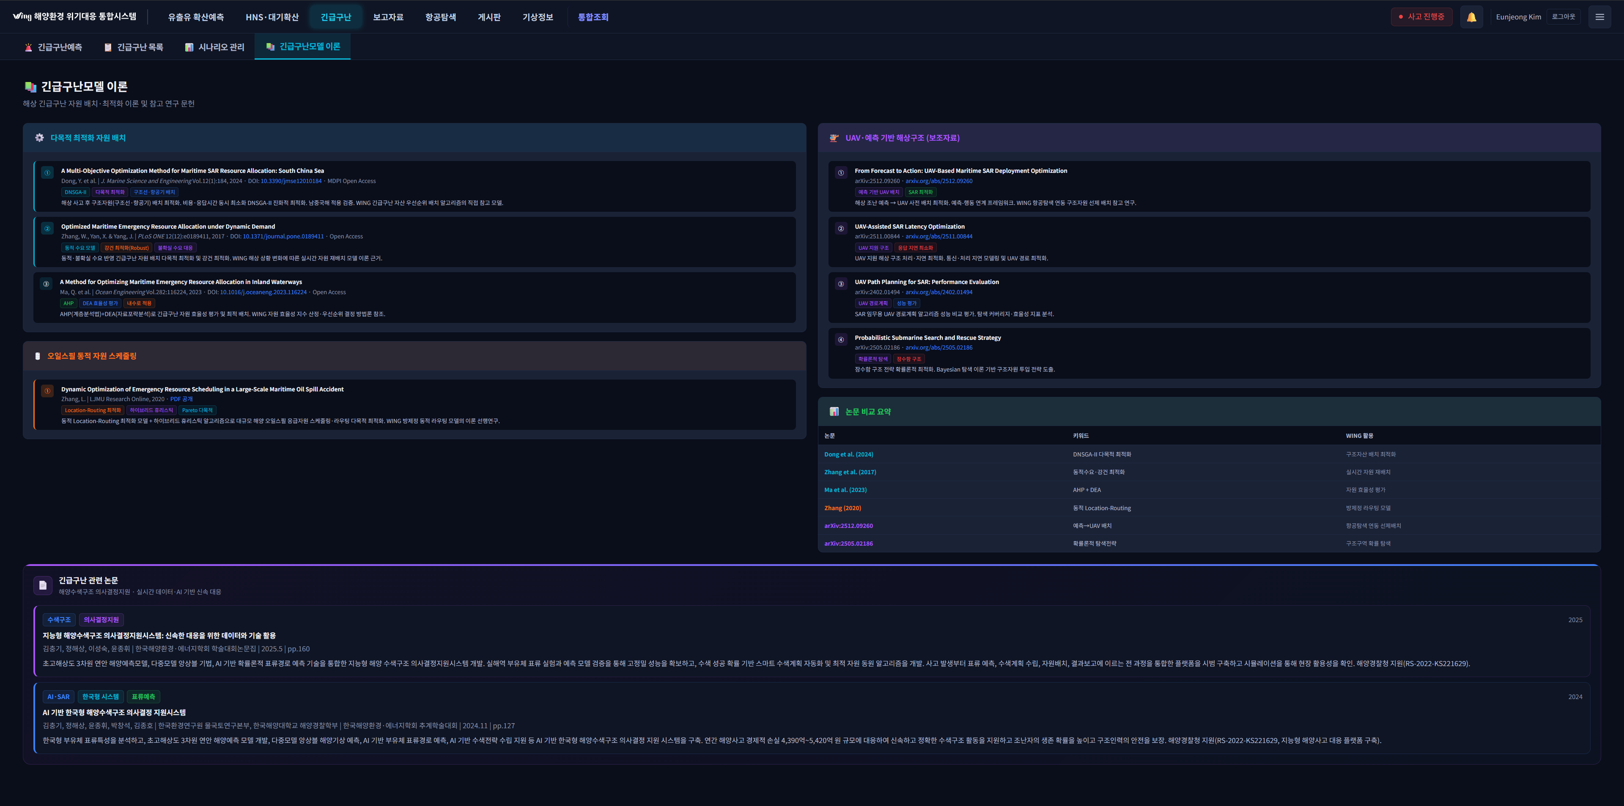Open the 항공탐색 menu
Image resolution: width=1624 pixels, height=806 pixels.
440,17
